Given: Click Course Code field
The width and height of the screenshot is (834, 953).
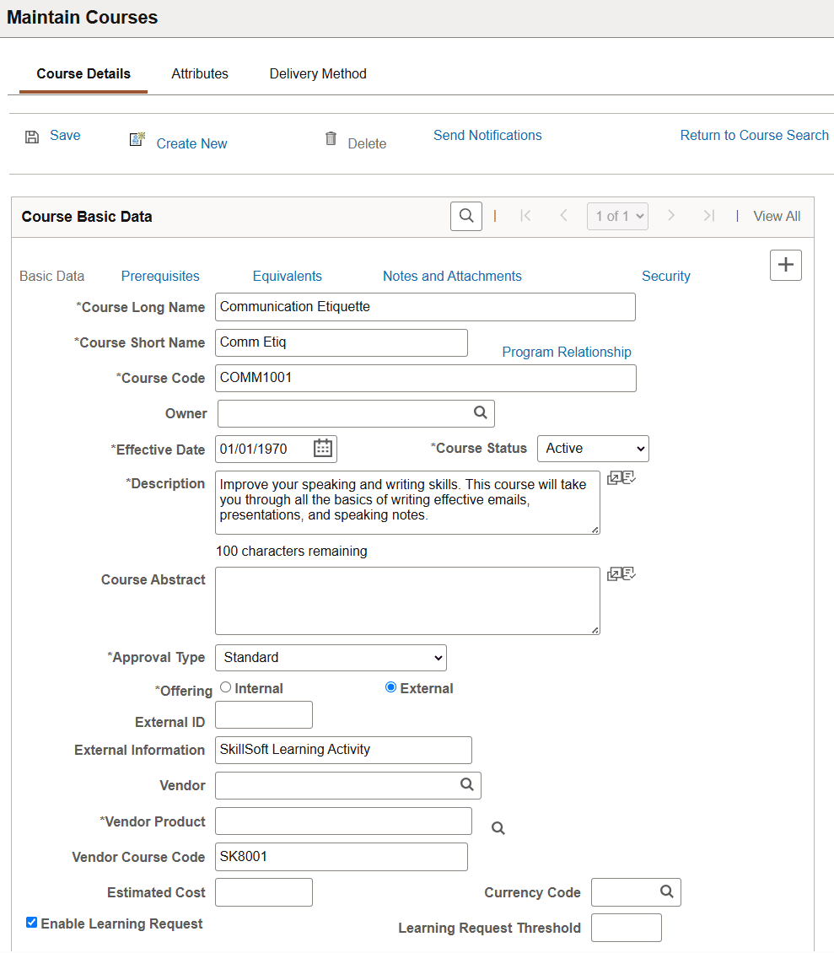Looking at the screenshot, I should 426,378.
